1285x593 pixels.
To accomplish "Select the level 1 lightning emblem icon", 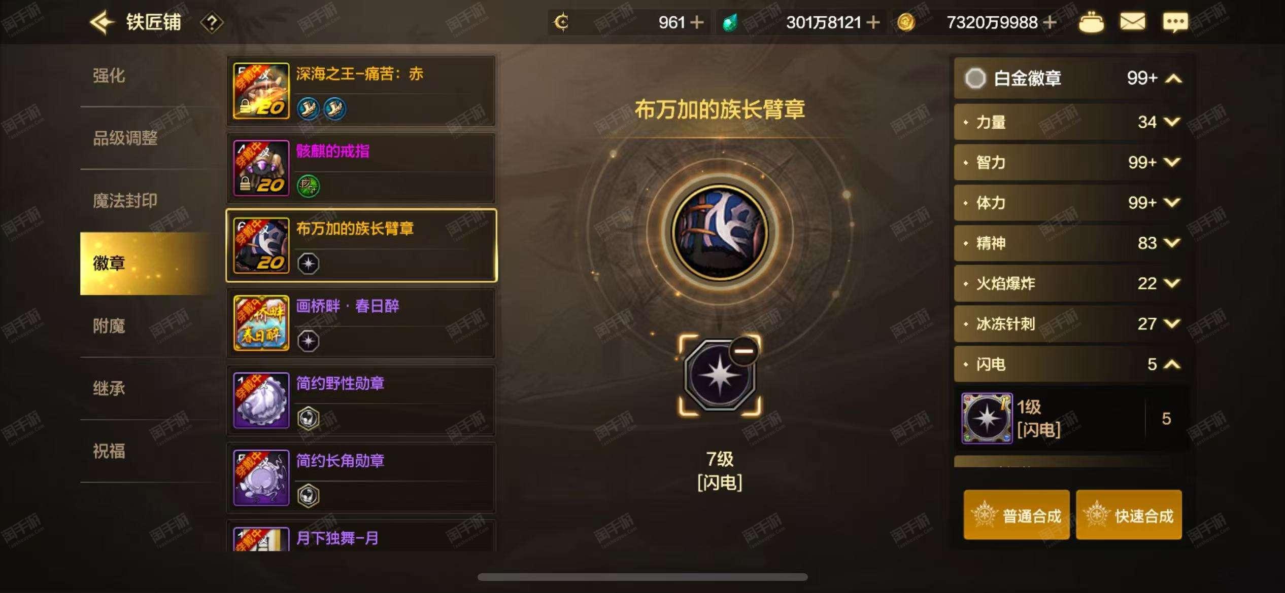I will point(987,419).
